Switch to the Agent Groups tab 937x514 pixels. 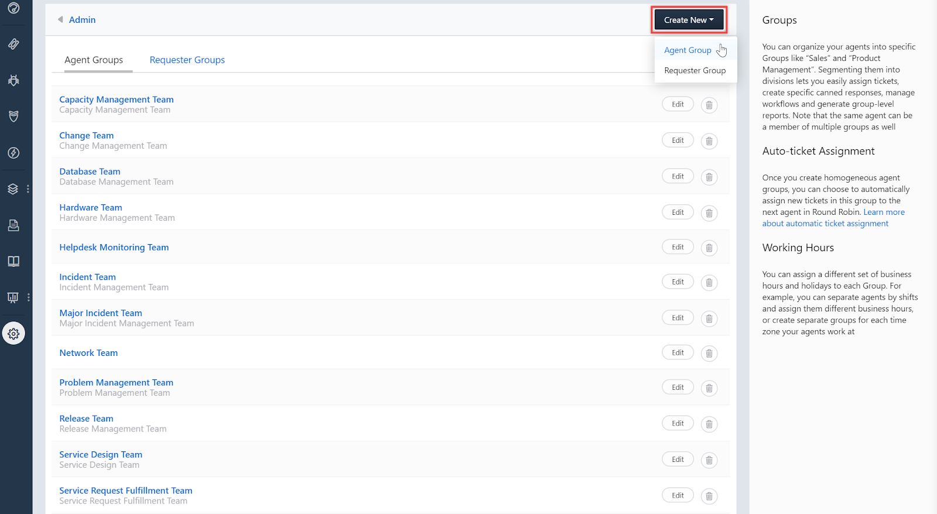[x=94, y=60]
